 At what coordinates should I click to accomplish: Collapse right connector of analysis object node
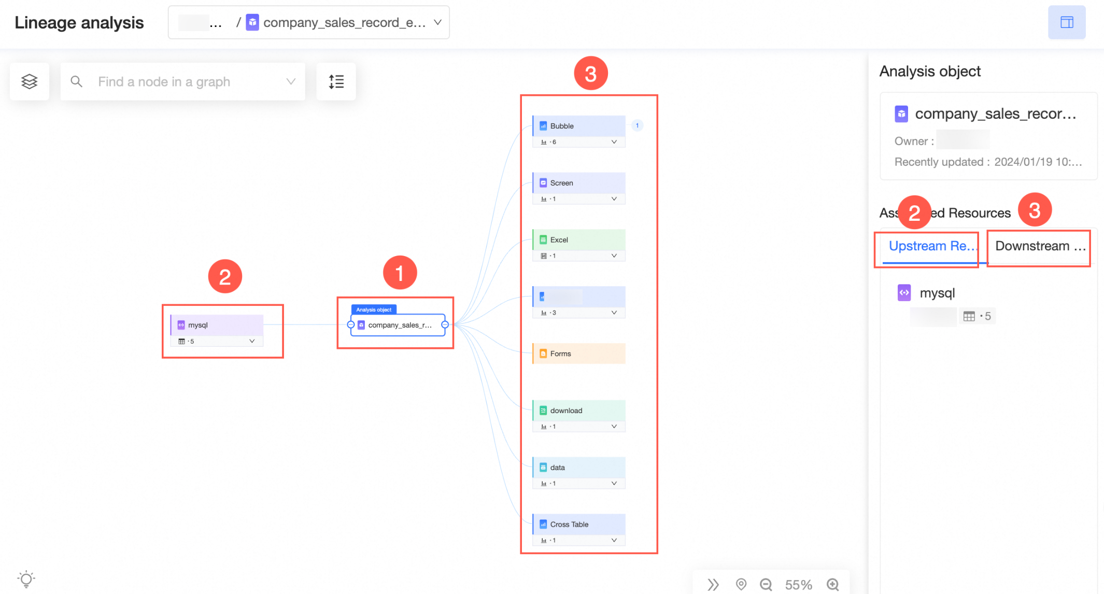[x=445, y=325]
